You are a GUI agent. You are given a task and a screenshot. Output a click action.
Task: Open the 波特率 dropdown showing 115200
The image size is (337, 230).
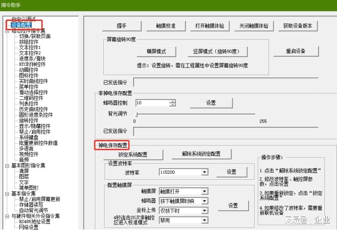click(x=204, y=172)
